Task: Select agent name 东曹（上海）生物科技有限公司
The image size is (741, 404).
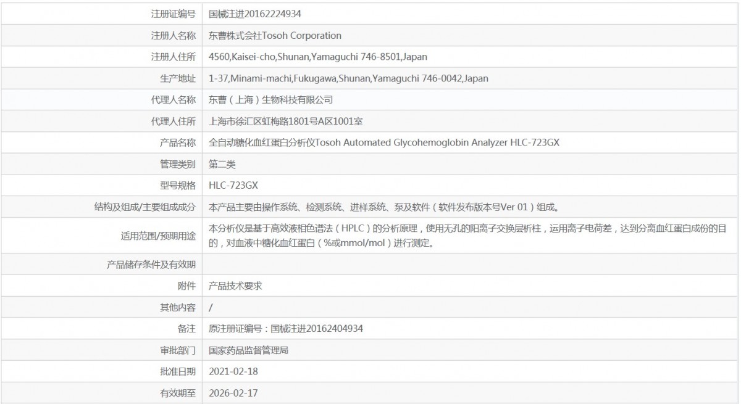Action: (x=271, y=100)
